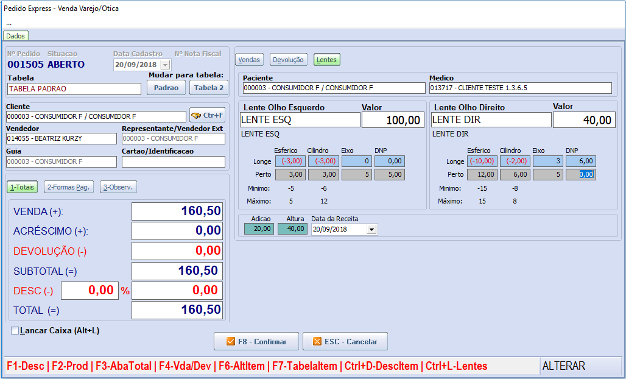Click the Adicao value field
Viewport: 626px width, 379px height.
(259, 229)
